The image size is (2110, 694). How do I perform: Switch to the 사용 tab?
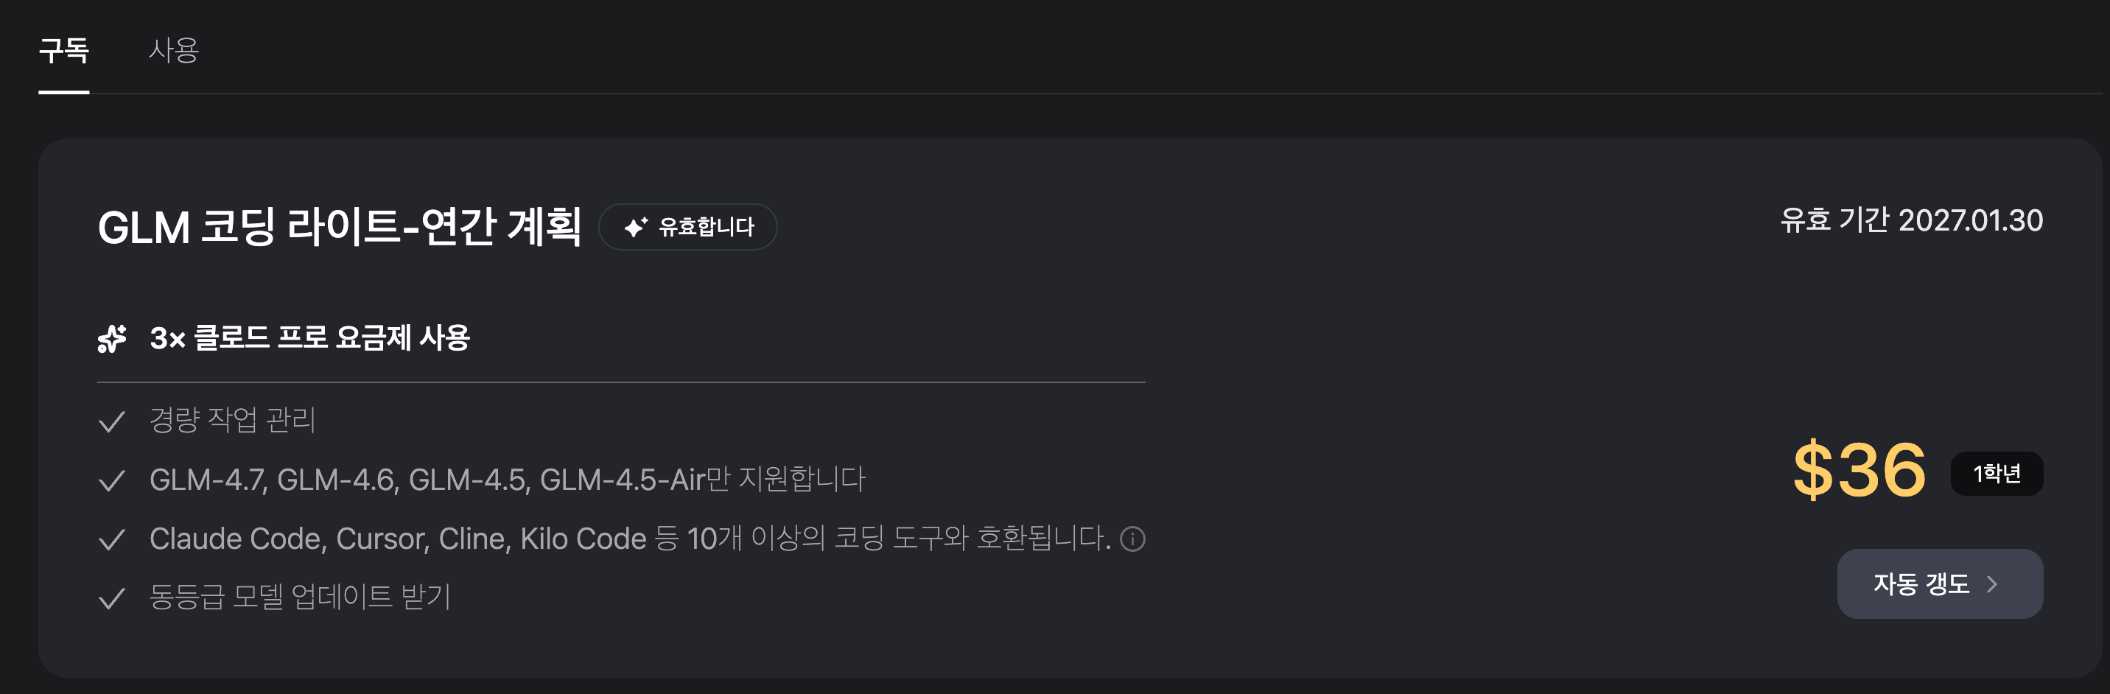(x=175, y=51)
